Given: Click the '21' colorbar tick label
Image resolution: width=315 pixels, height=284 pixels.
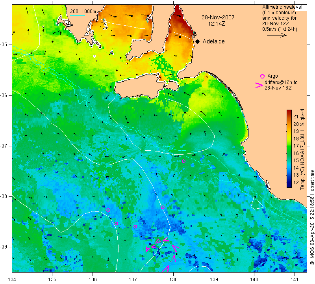Looking at the screenshot, I should [296, 116].
